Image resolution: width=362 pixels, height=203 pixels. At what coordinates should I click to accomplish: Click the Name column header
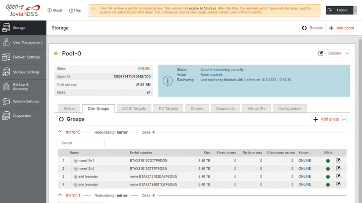tap(74, 153)
